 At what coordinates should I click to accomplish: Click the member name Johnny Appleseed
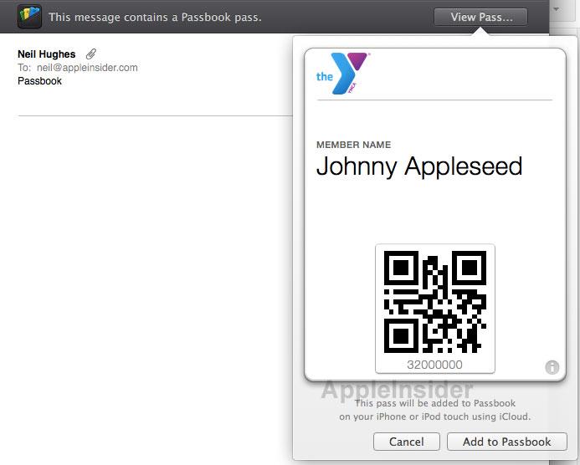419,166
